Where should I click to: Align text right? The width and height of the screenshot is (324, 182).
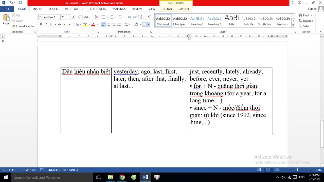click(114, 24)
